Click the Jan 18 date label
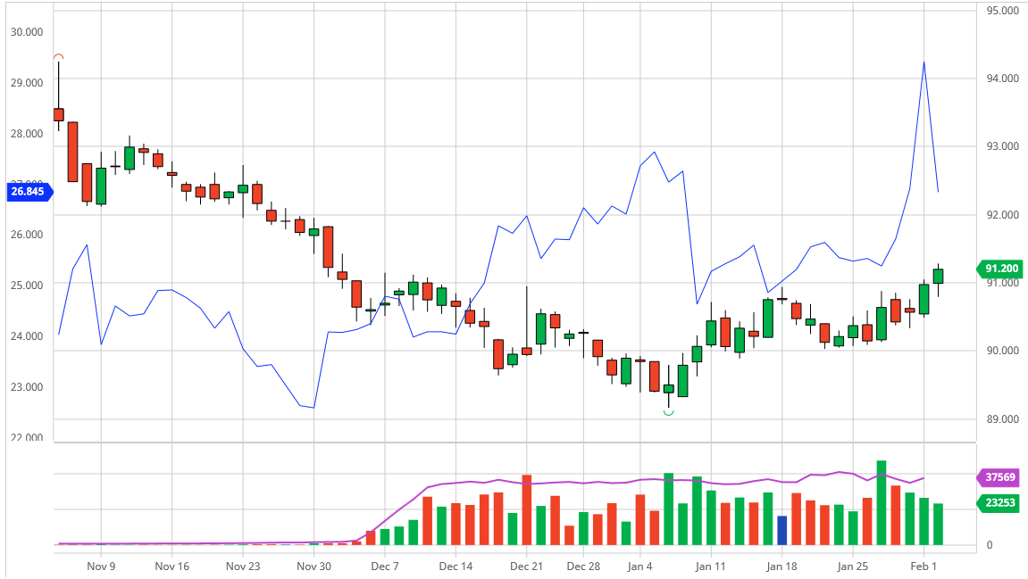 (x=781, y=566)
